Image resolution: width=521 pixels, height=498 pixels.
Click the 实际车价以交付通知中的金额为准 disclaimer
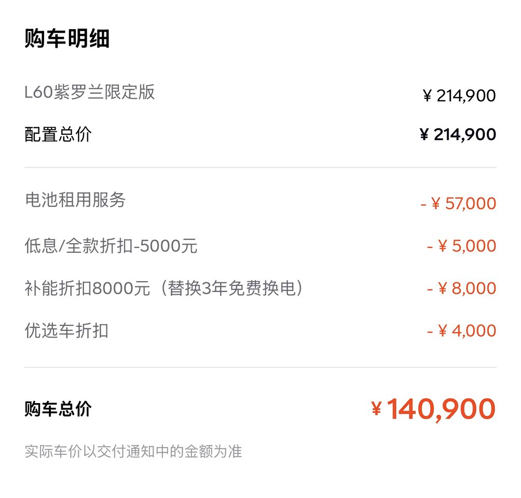(x=133, y=451)
